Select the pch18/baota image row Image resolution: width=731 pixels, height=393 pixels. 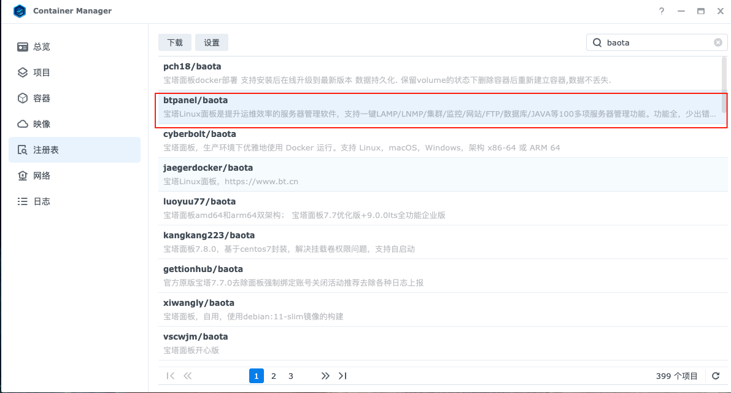[x=443, y=73]
